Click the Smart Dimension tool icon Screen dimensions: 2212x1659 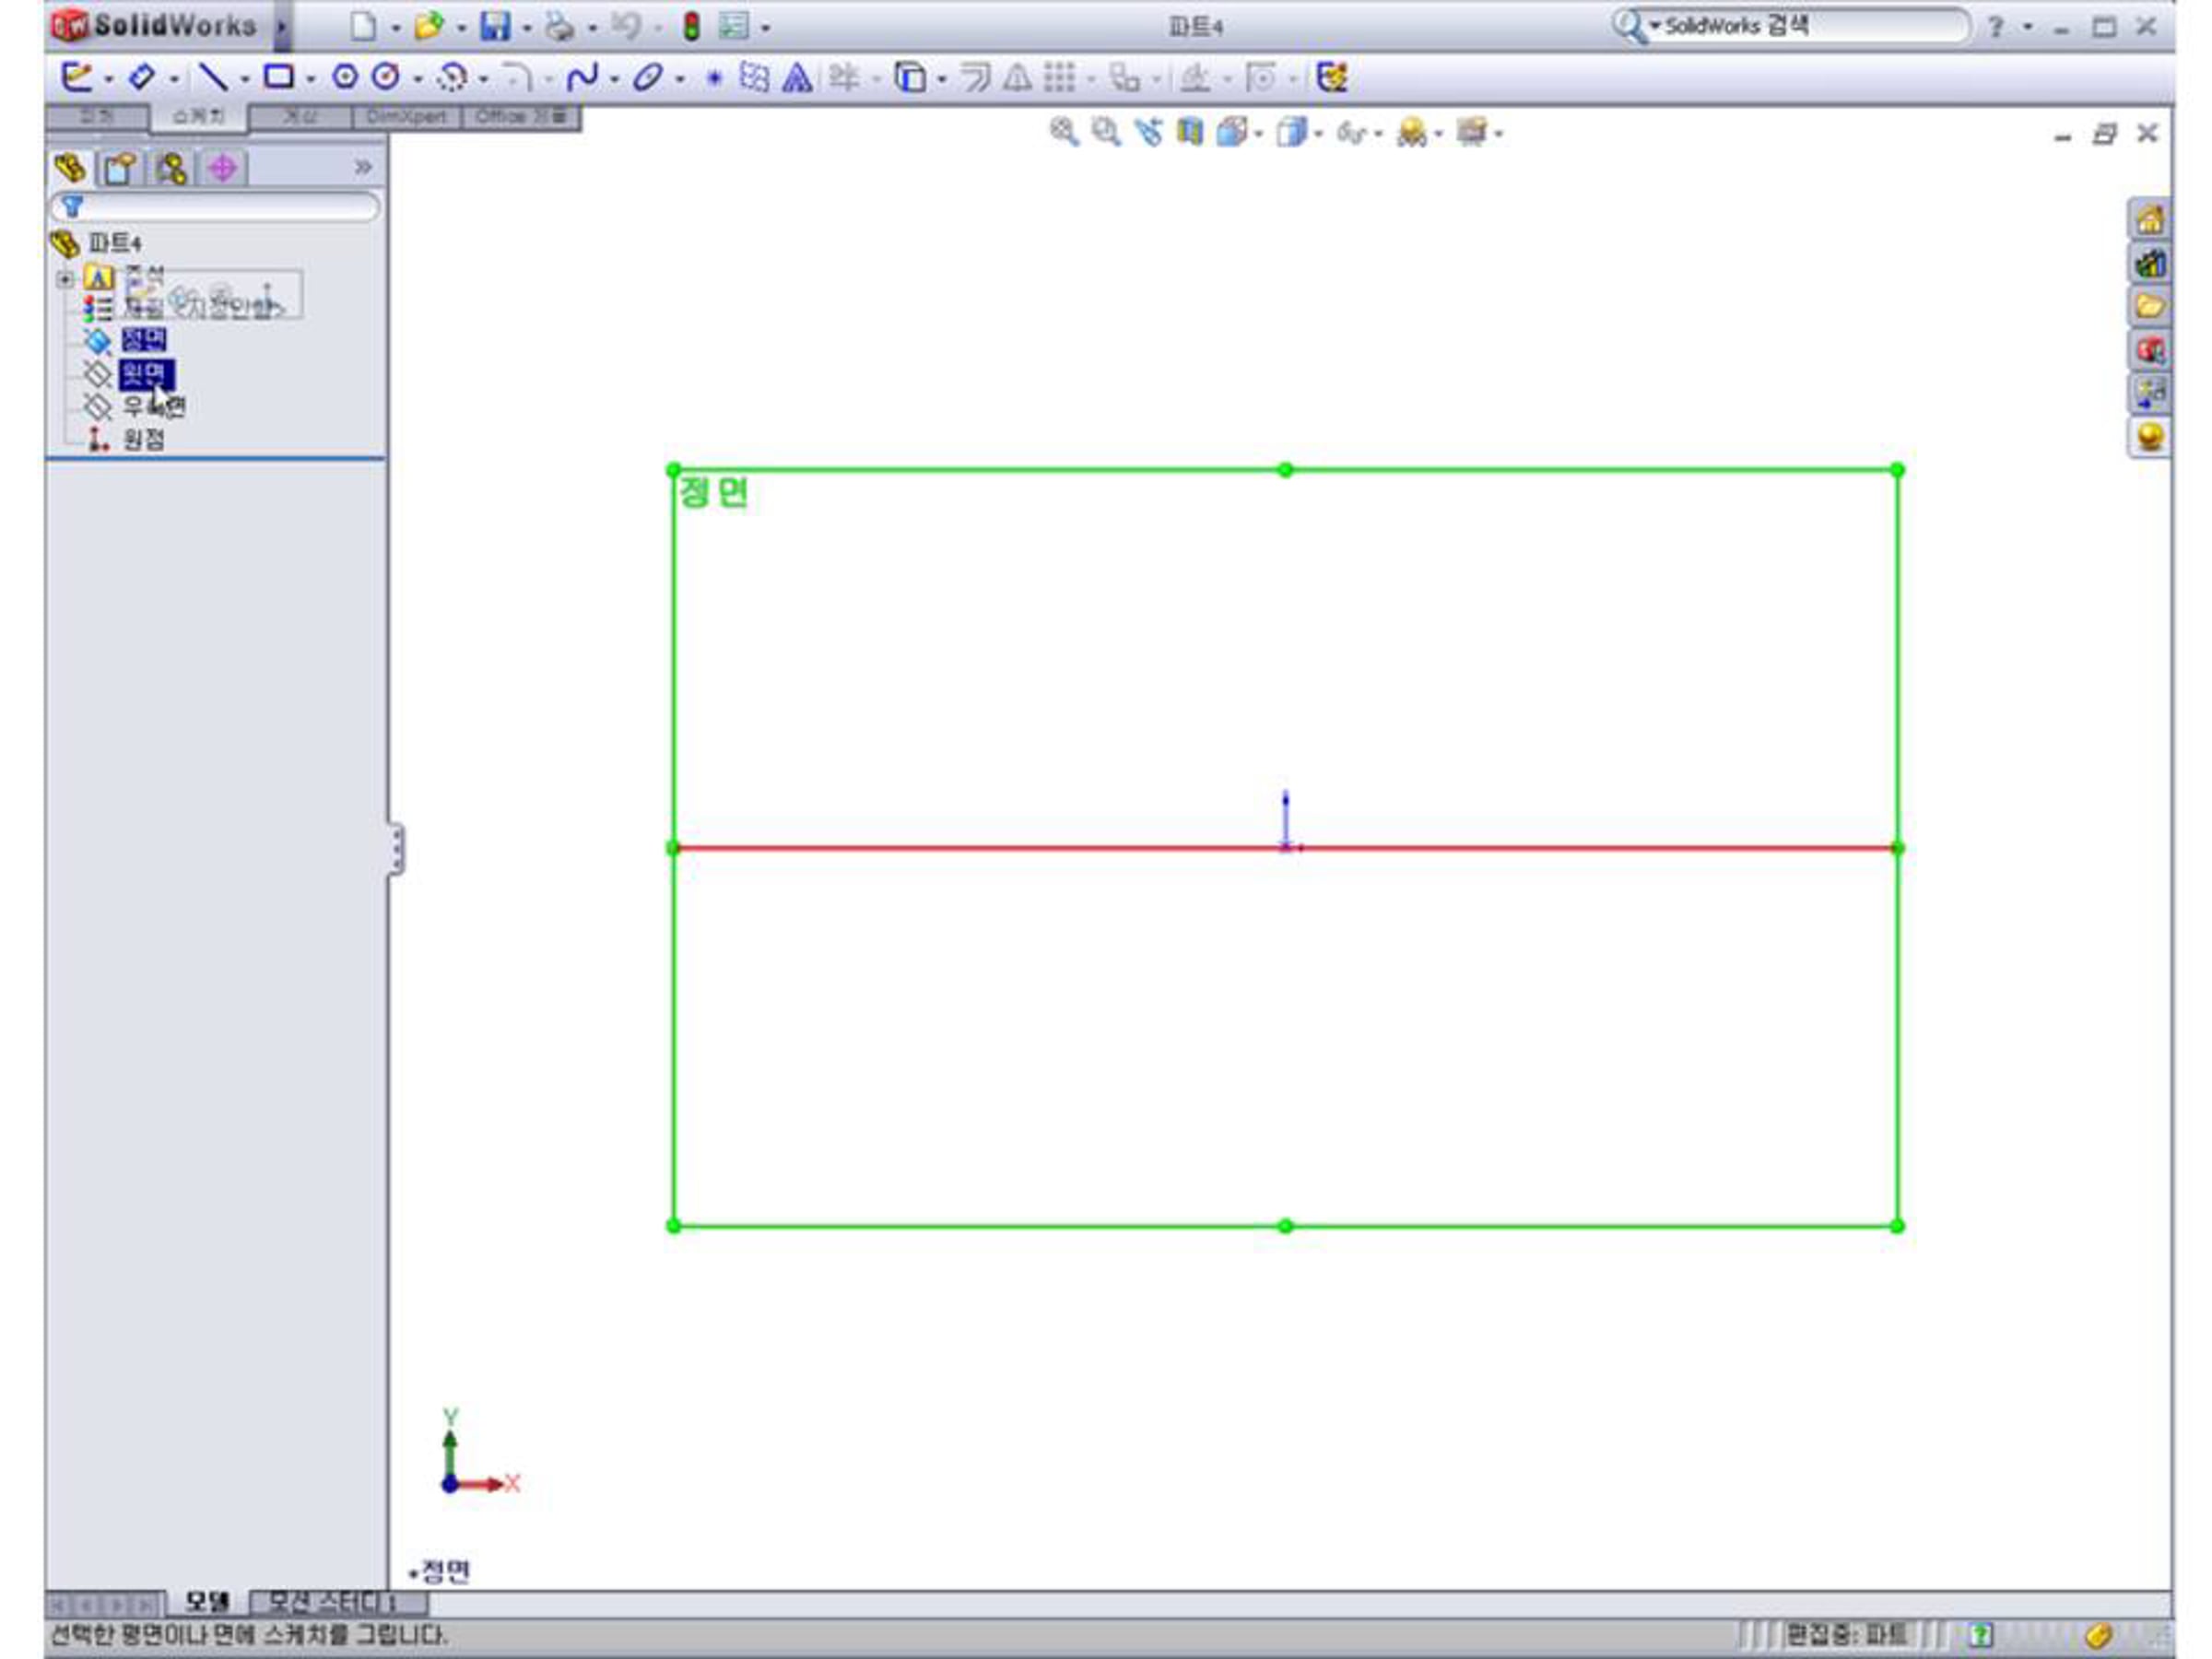141,77
